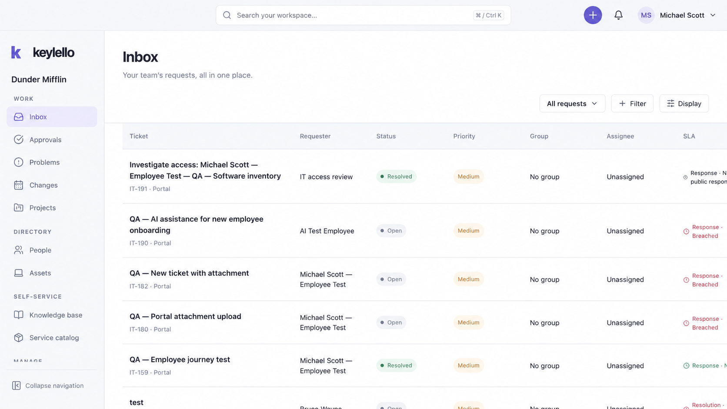Image resolution: width=727 pixels, height=409 pixels.
Task: Click the Assignee column header
Action: 620,136
